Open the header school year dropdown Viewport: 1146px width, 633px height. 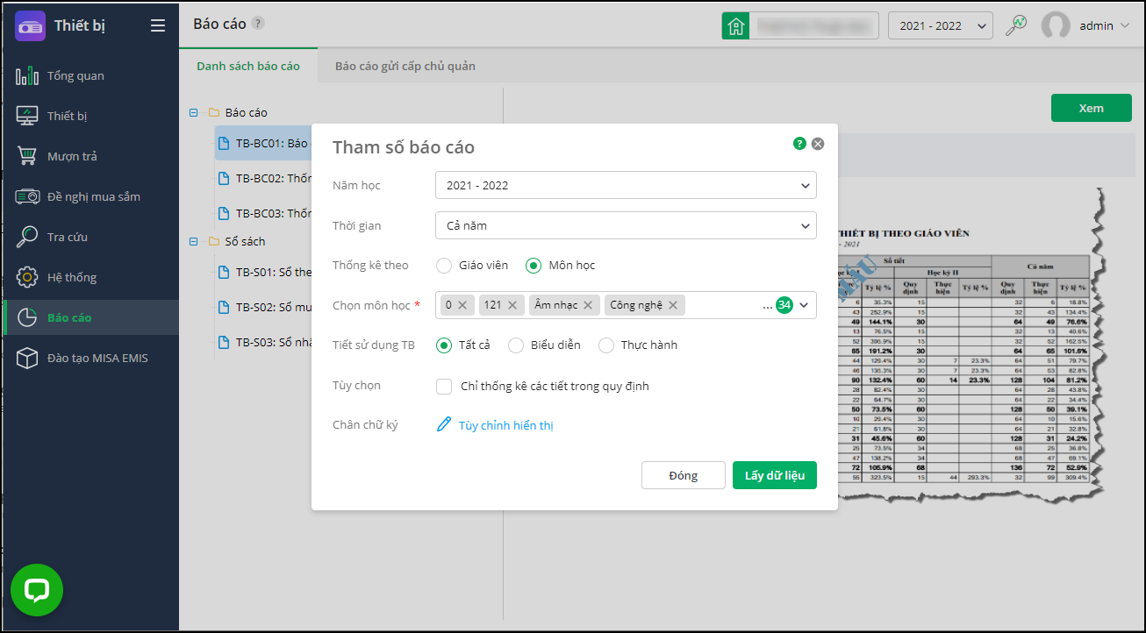941,25
